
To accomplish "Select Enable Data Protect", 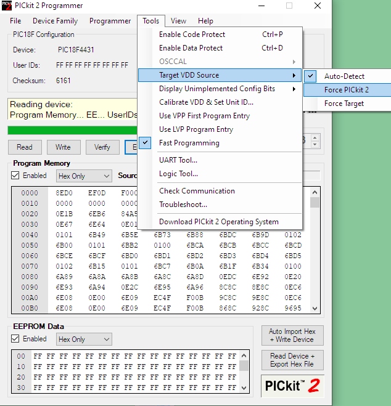I will pyautogui.click(x=220, y=48).
